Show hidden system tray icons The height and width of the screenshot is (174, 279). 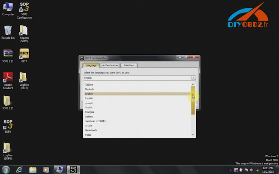[x=231, y=170]
